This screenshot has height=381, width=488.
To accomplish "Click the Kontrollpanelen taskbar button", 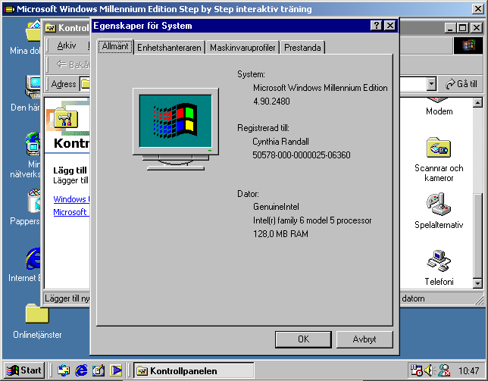I will pos(194,370).
